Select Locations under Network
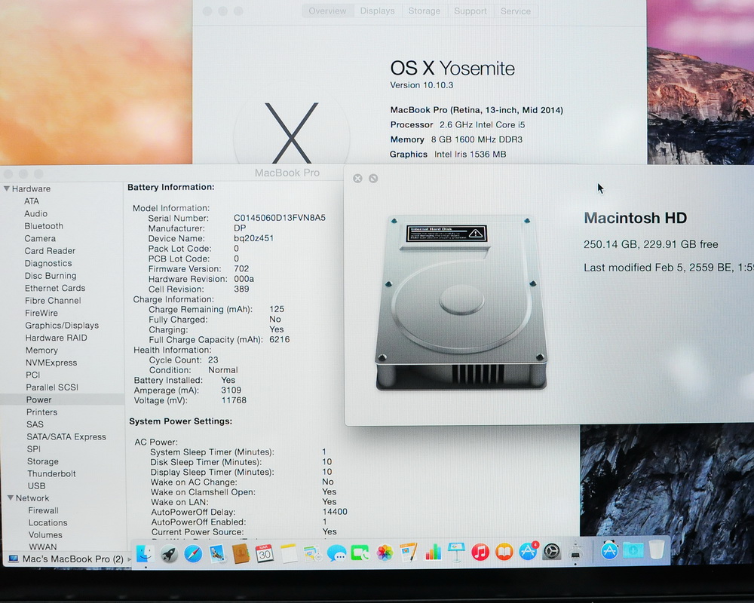 [48, 522]
